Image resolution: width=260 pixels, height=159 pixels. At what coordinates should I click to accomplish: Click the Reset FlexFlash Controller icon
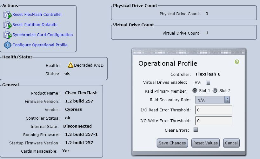pyautogui.click(x=7, y=15)
